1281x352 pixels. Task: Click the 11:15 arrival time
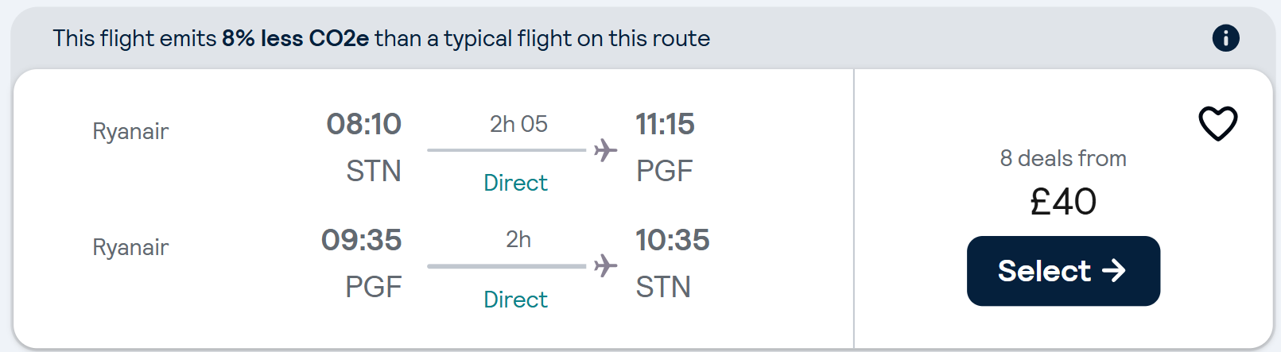(x=665, y=124)
